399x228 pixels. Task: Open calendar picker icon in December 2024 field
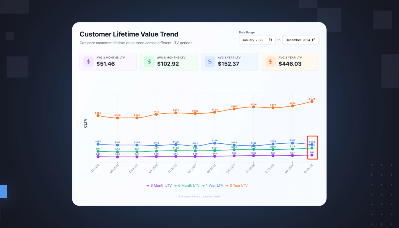click(x=314, y=40)
